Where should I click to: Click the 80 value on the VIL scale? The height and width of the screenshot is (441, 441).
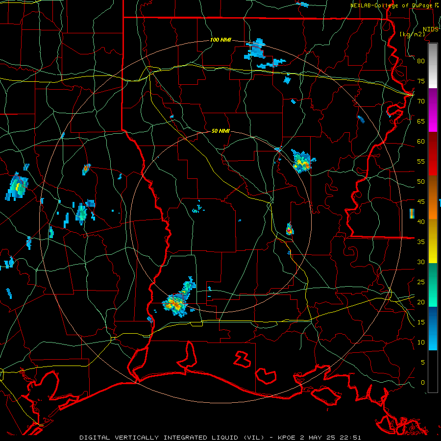click(x=421, y=61)
